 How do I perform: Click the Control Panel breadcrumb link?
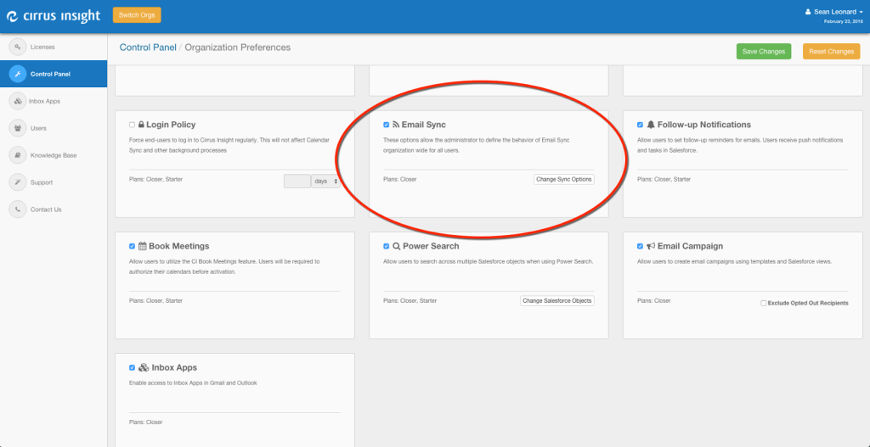click(148, 47)
